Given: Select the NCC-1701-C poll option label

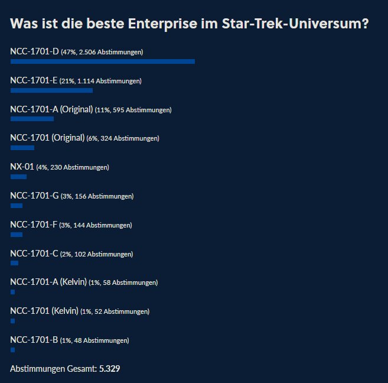Looking at the screenshot, I should [x=34, y=254].
